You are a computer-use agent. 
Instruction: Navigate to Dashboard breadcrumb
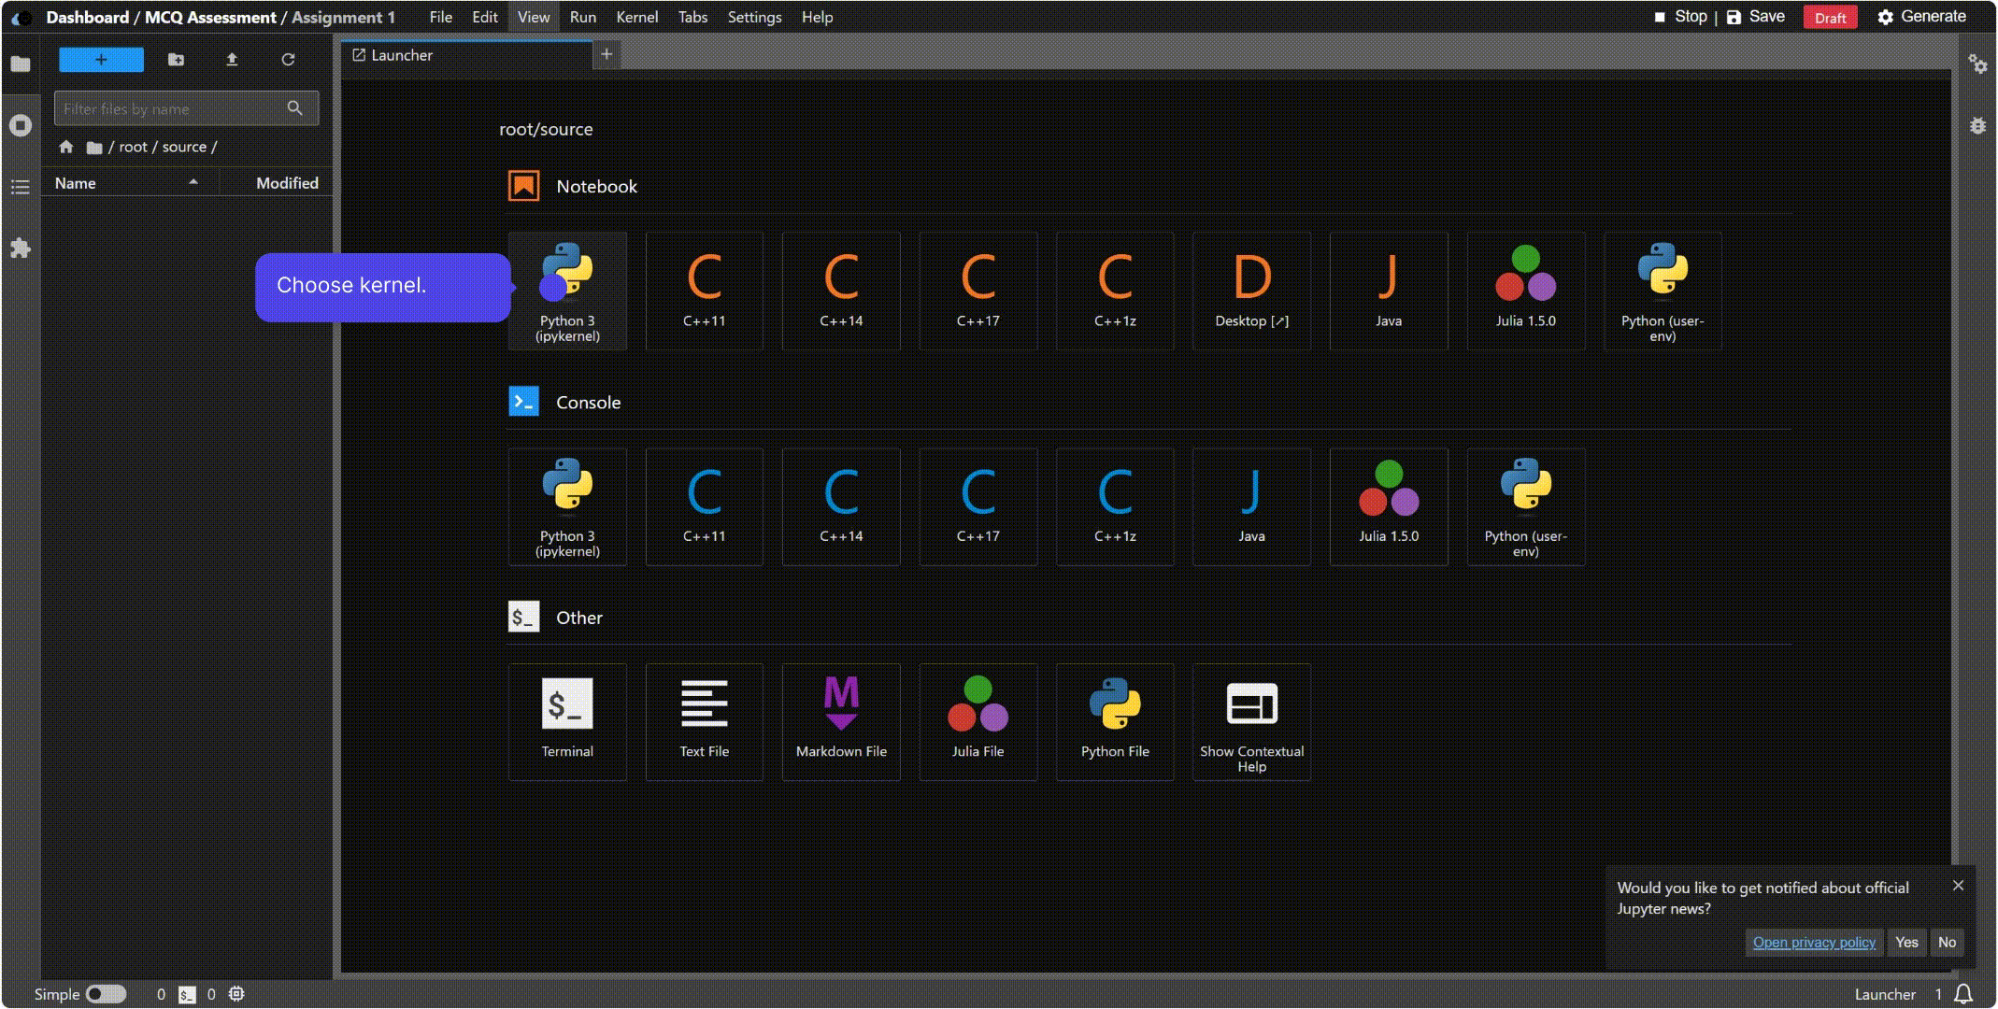(87, 17)
